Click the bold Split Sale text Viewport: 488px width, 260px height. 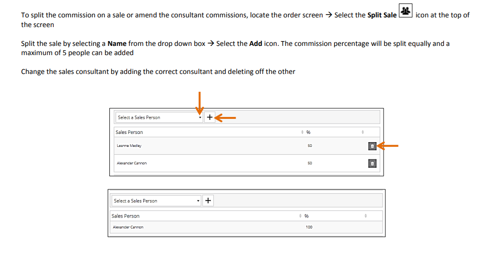point(382,15)
